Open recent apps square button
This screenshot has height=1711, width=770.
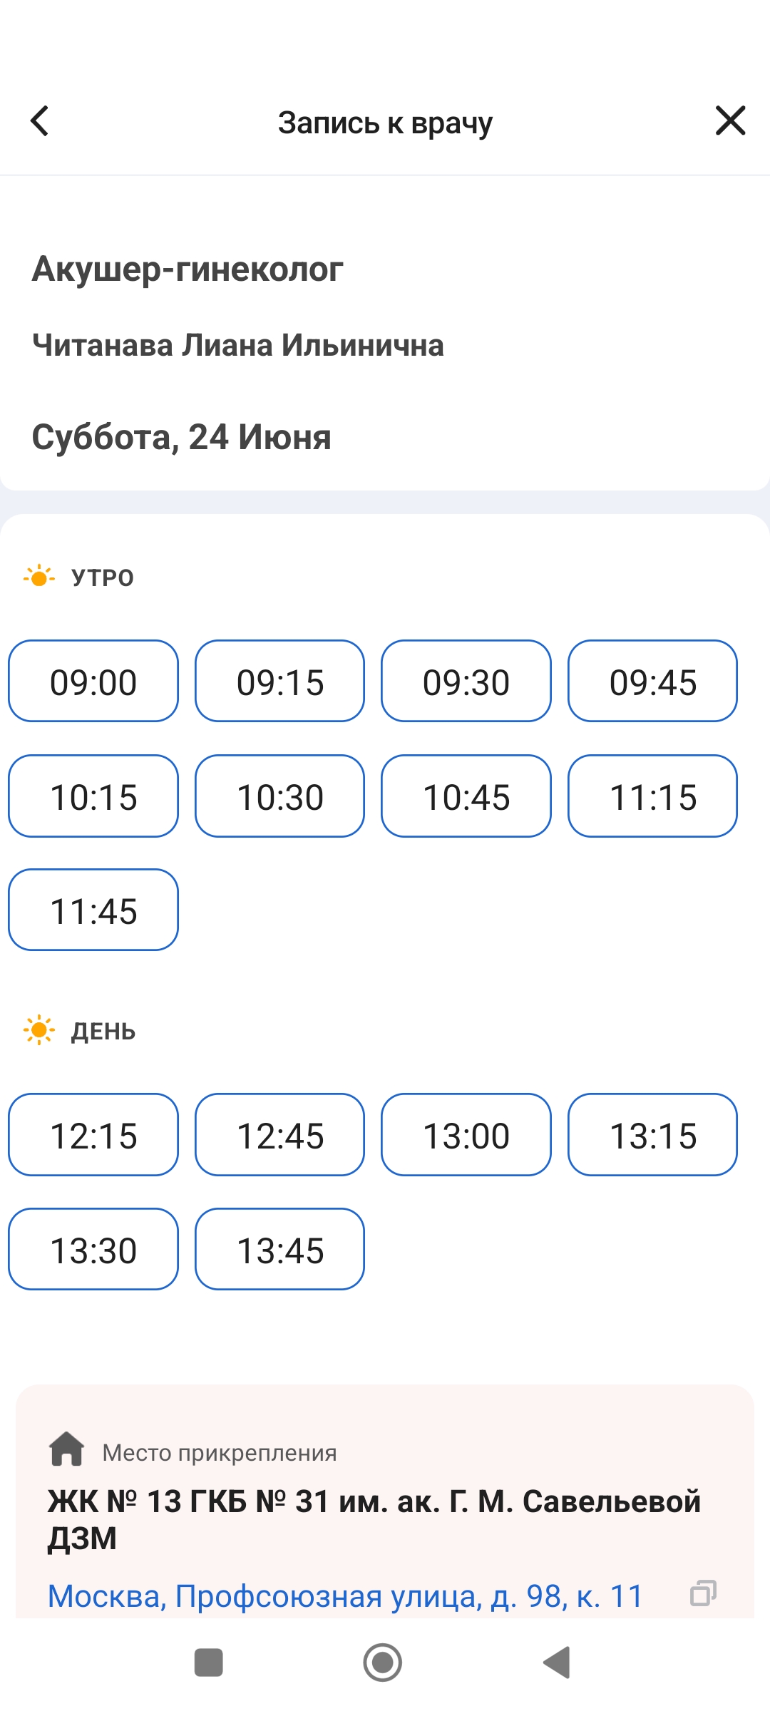coord(209,1663)
